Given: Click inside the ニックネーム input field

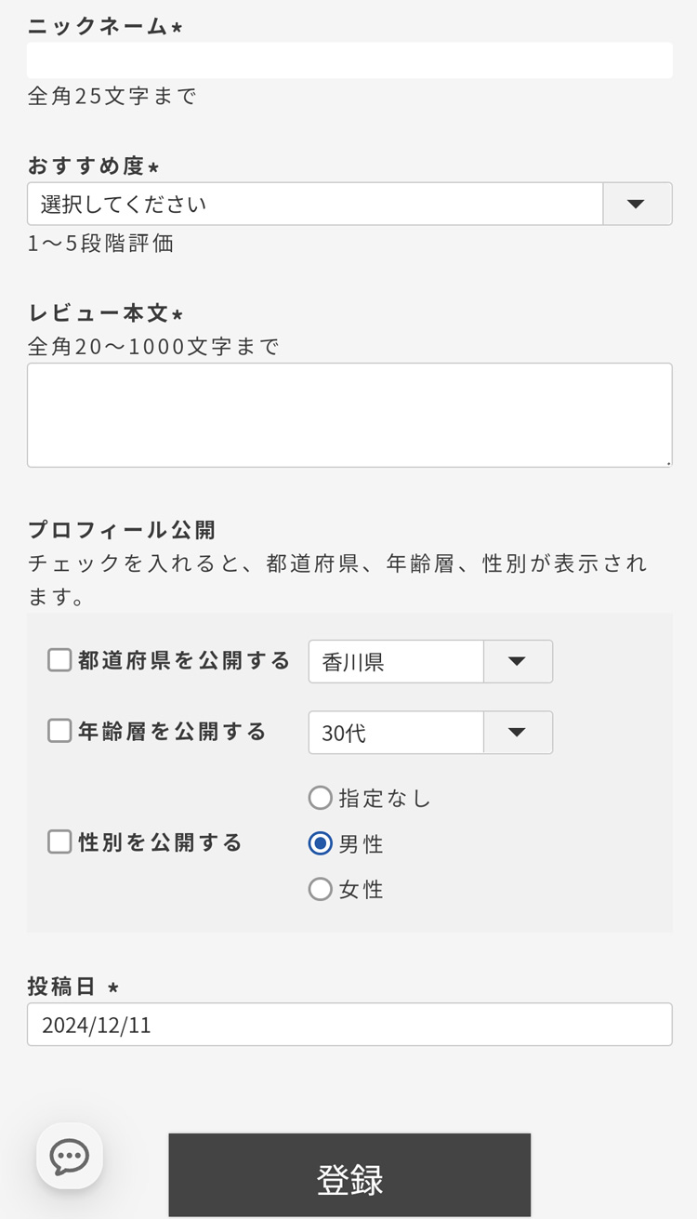Looking at the screenshot, I should [x=348, y=60].
